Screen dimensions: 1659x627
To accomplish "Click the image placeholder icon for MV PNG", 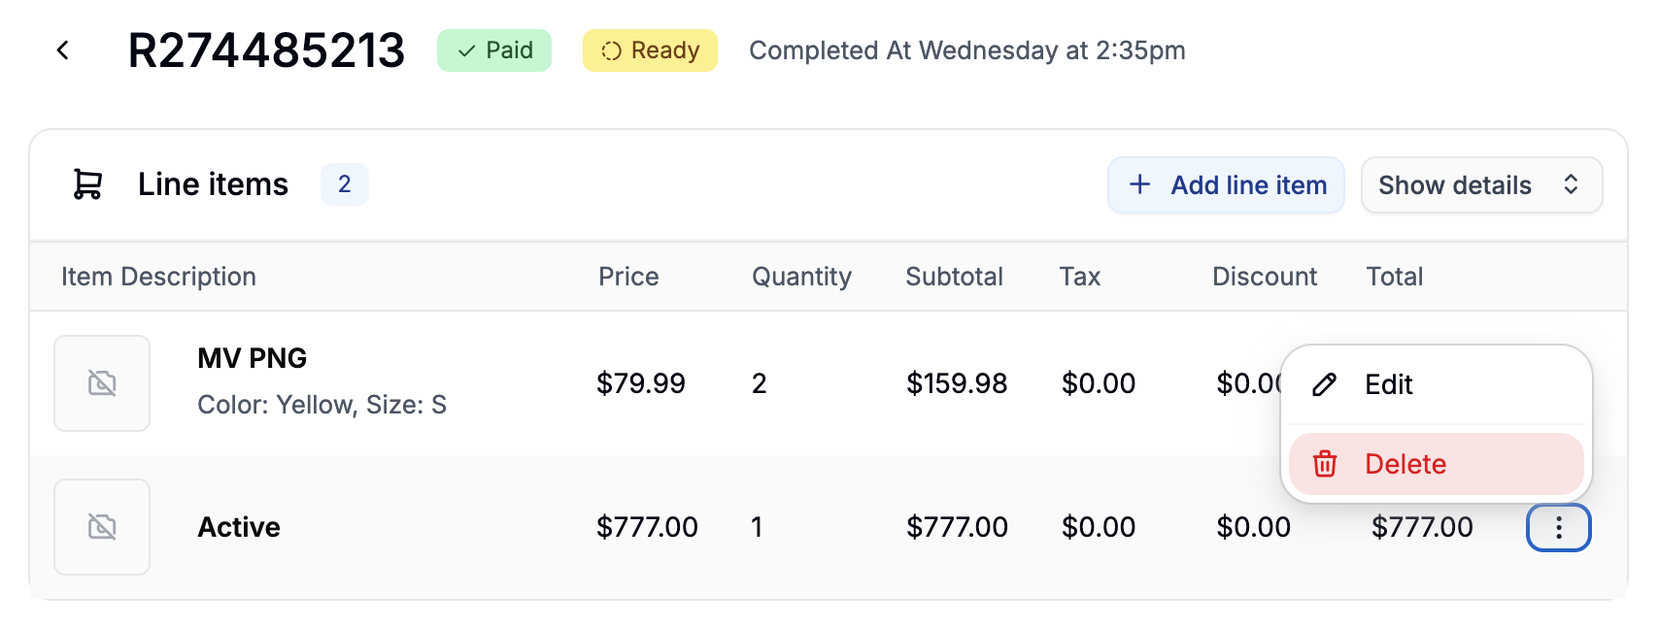I will [102, 382].
